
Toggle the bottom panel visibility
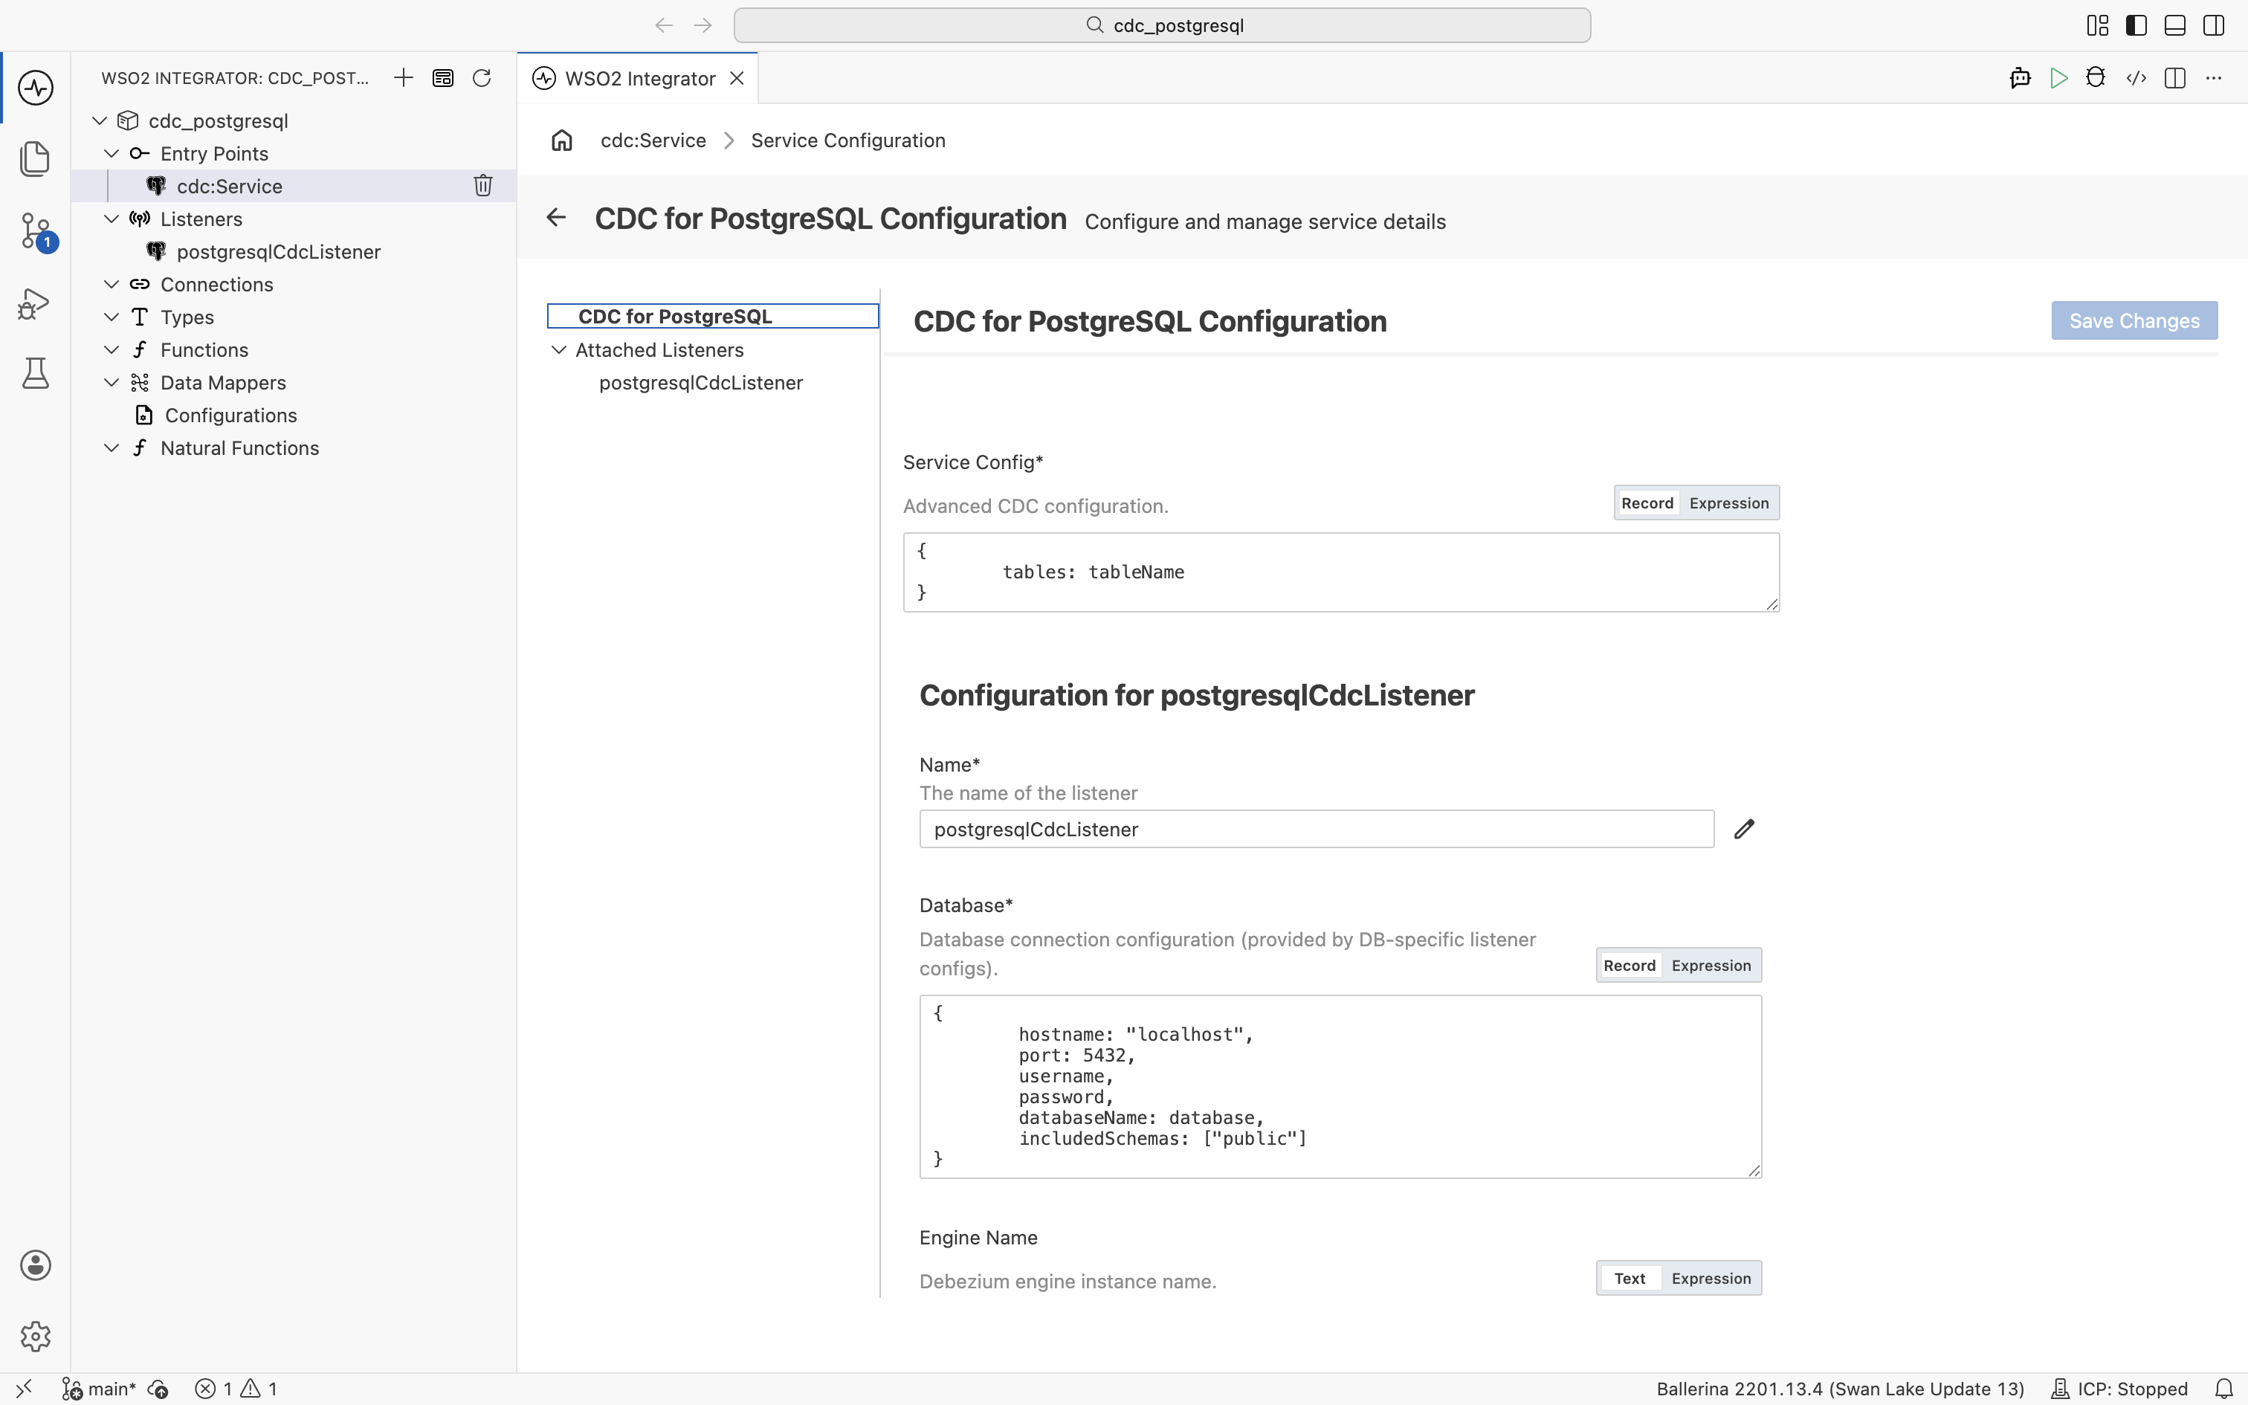click(2174, 25)
